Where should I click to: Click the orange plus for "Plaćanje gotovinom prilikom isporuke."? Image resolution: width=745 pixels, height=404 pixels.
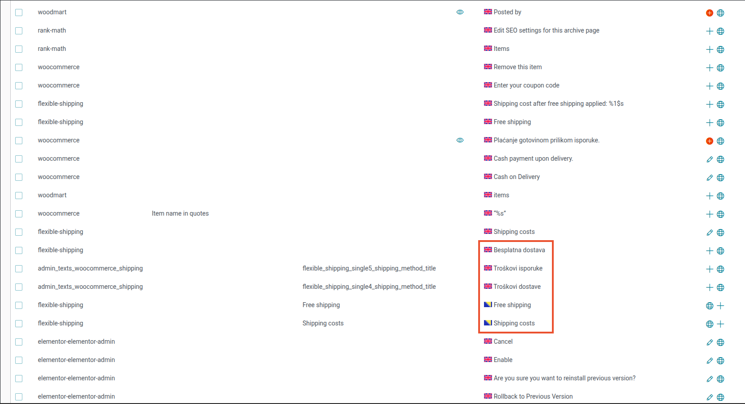click(709, 141)
